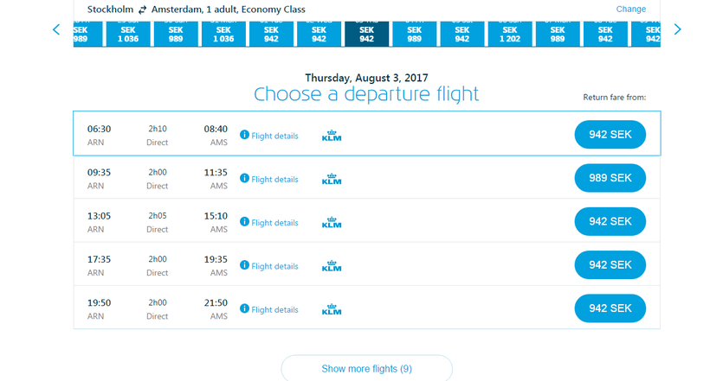Book the 17:35 flight for 942 SEK
Image resolution: width=710 pixels, height=381 pixels.
[610, 265]
